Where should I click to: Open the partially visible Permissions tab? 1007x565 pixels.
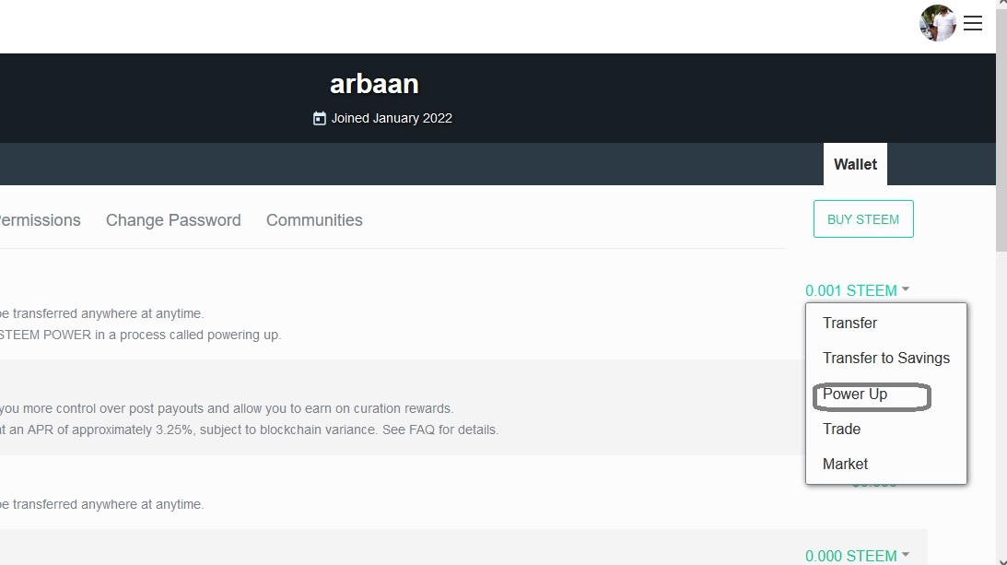pos(40,220)
